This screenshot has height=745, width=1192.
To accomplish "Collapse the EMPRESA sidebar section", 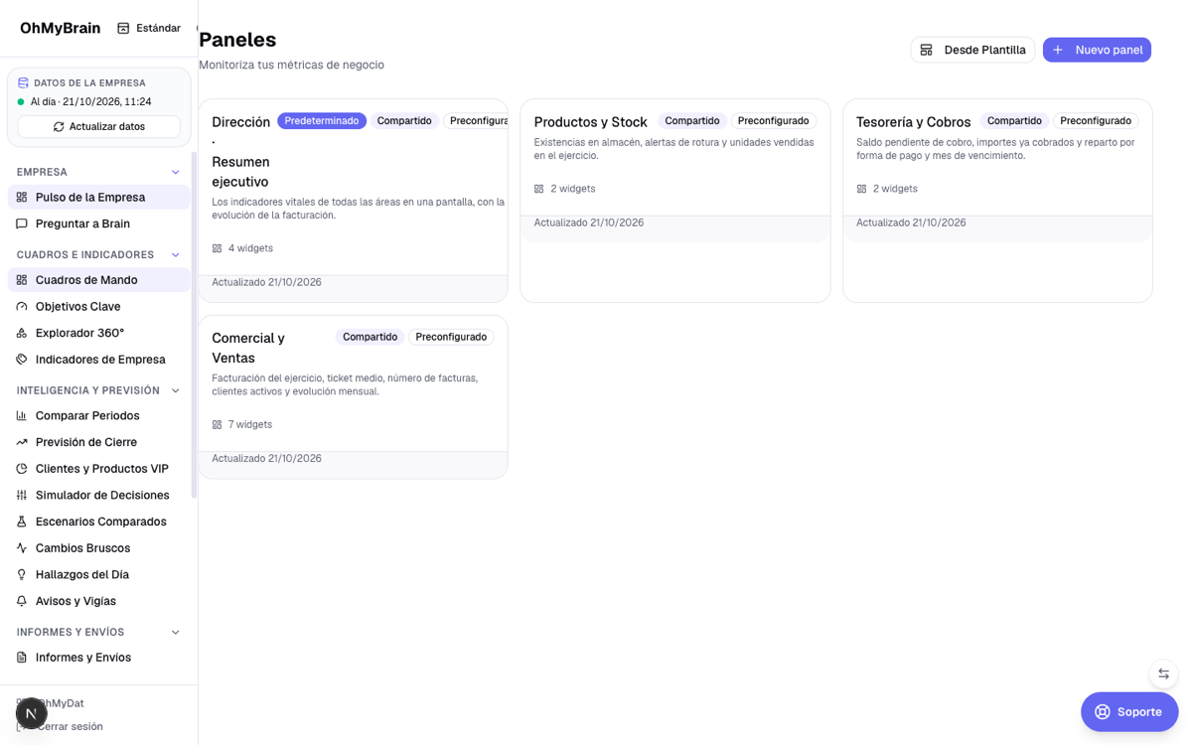I will [x=176, y=172].
